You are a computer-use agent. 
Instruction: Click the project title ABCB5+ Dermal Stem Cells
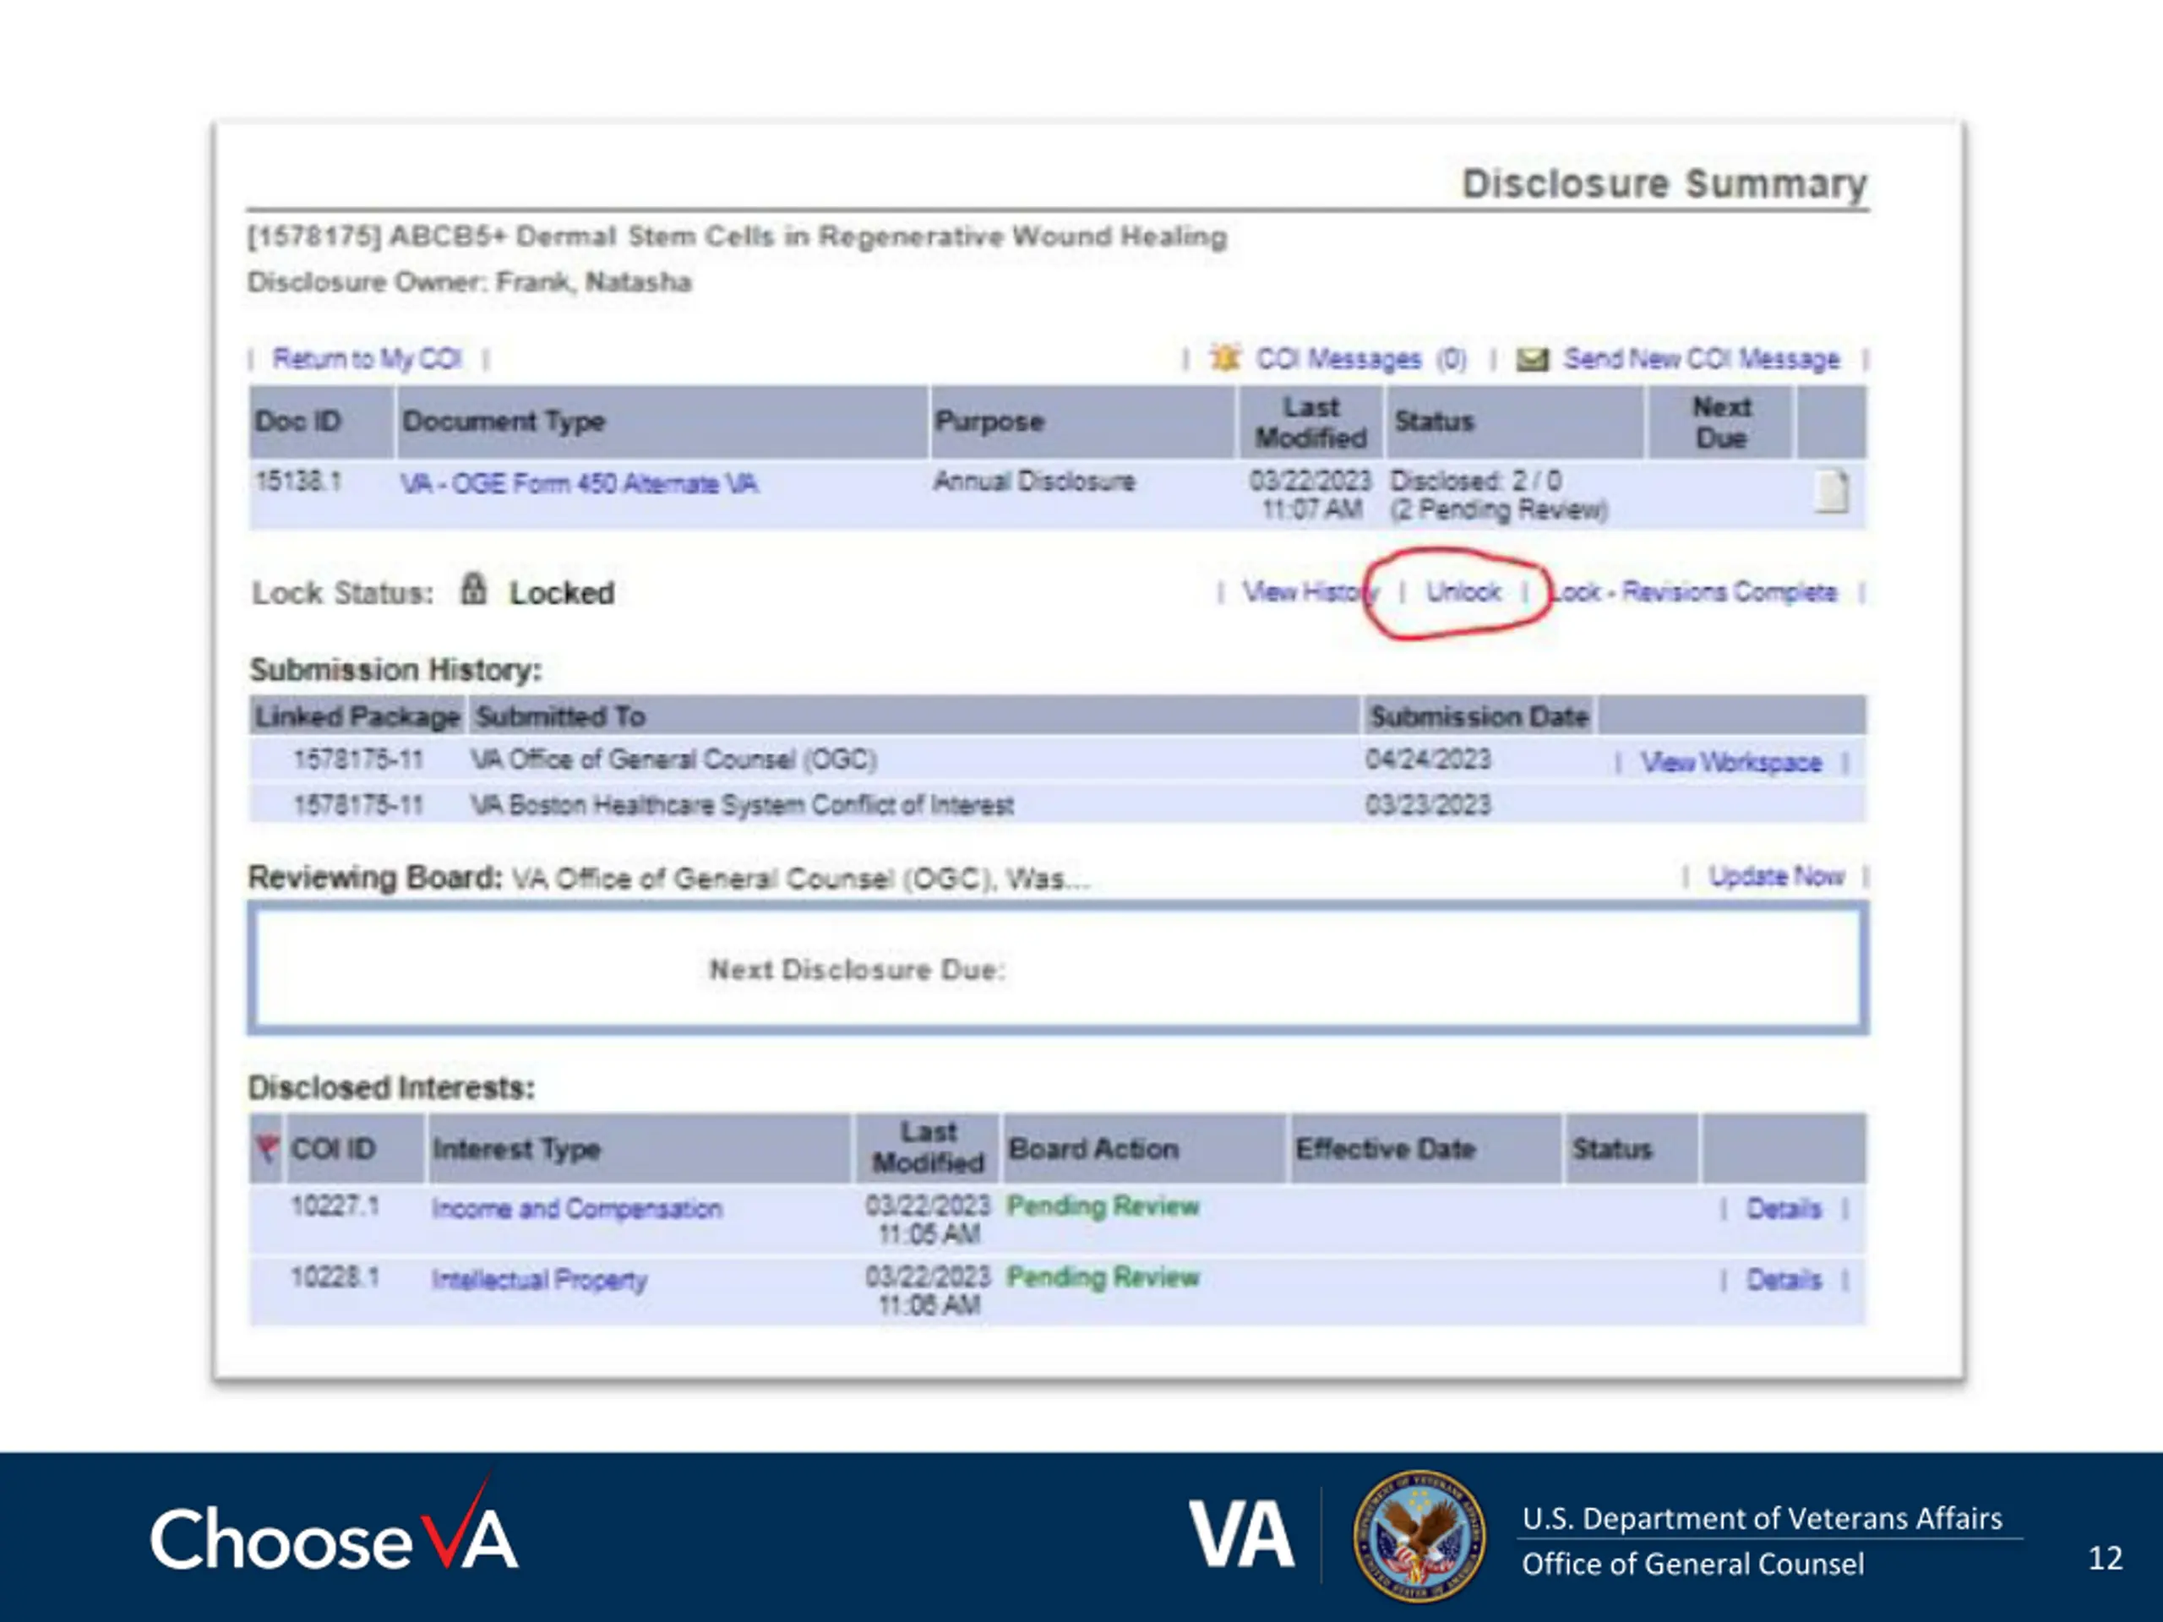pos(738,237)
